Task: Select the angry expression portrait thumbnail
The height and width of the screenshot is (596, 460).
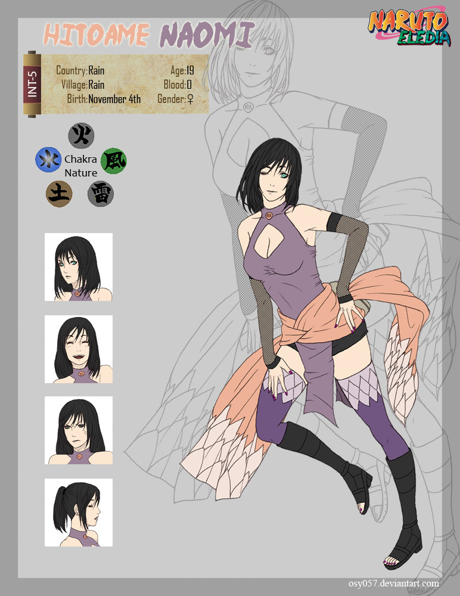Action: click(x=78, y=430)
